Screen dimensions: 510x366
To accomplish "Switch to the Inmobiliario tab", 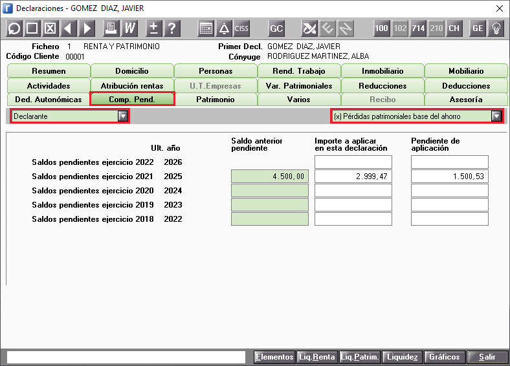I will click(382, 71).
